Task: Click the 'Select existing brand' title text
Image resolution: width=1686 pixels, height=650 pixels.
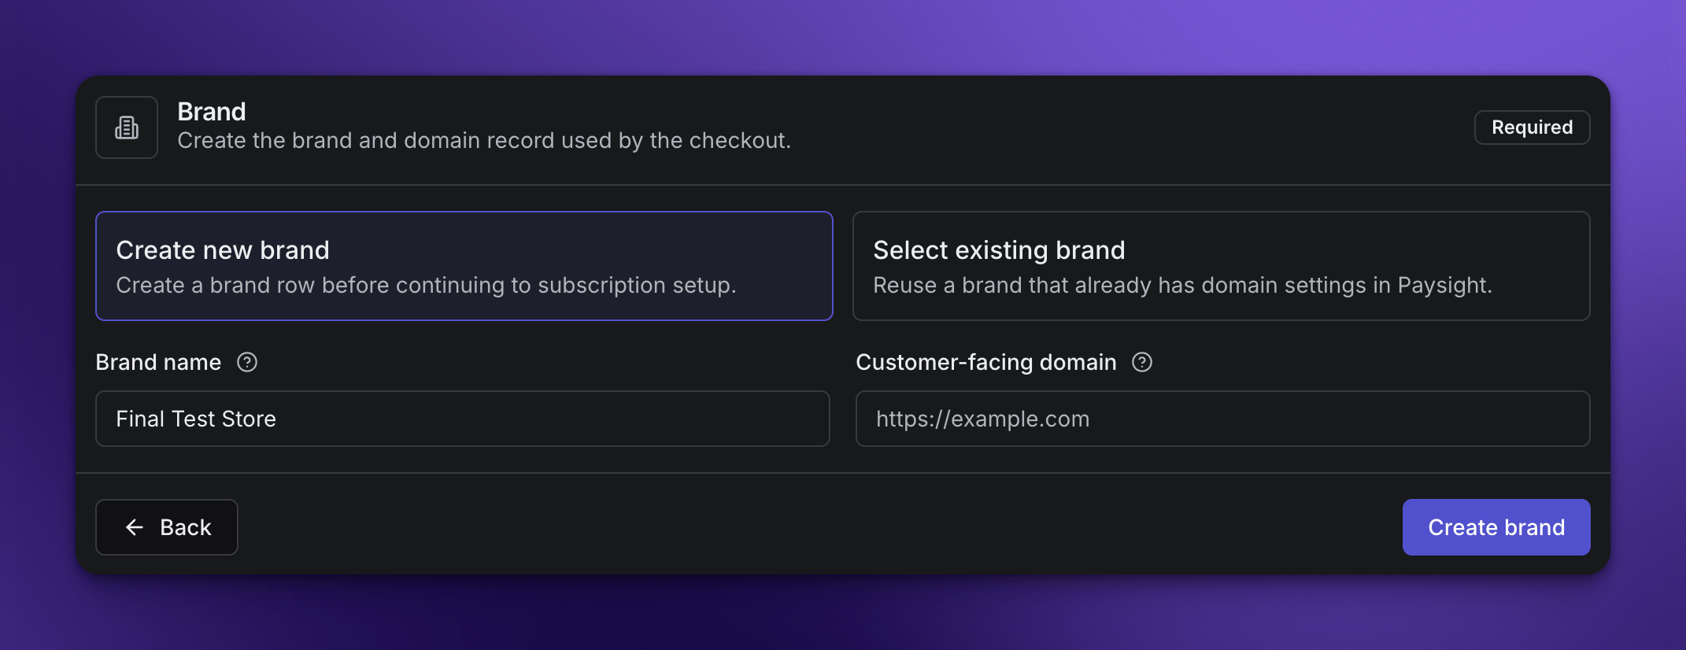Action: pos(1000,250)
